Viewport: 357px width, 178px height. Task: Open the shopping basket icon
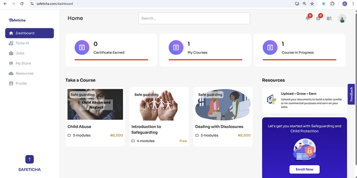tap(318, 18)
